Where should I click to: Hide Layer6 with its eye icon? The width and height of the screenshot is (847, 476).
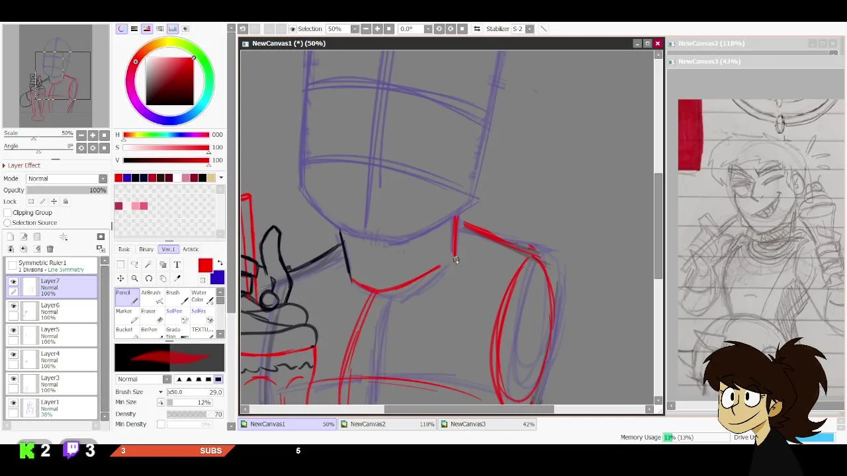tap(13, 305)
